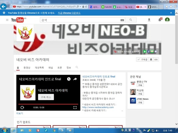
Task: Click the upload video arrow icon
Action: 149,20
